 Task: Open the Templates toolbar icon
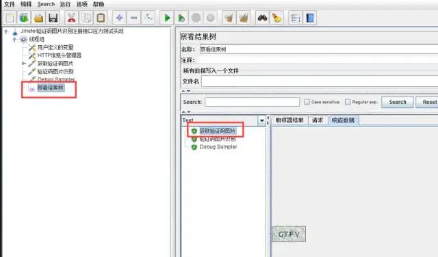point(24,18)
